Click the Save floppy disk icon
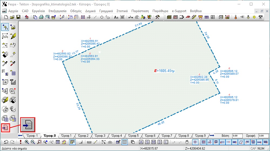 point(18,17)
